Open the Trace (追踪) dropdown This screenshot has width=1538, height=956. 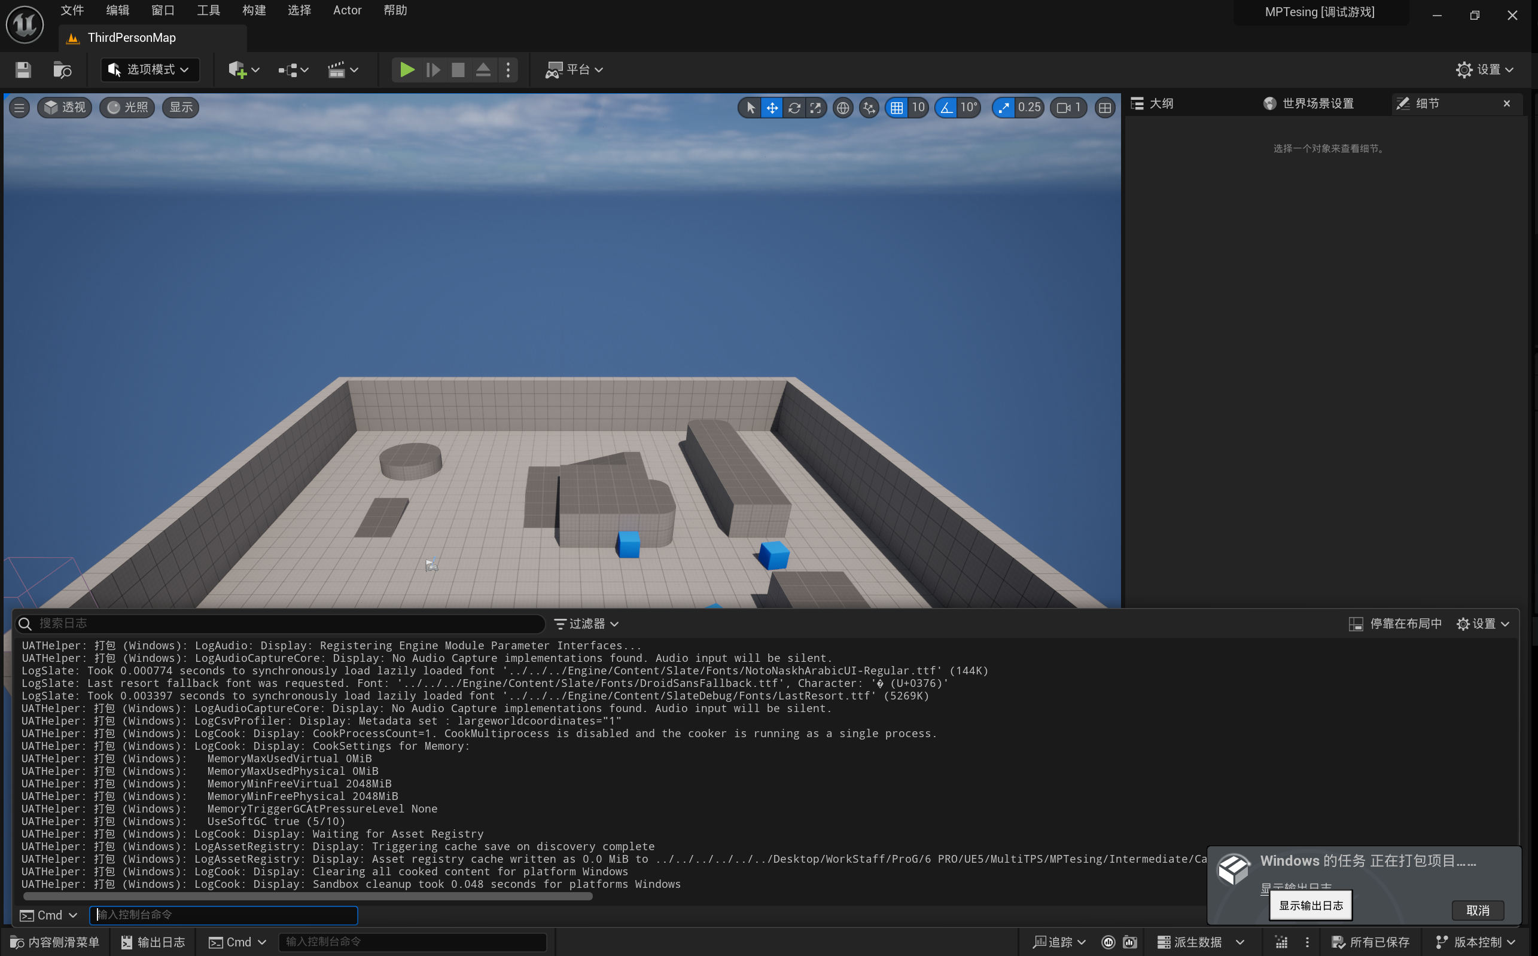click(x=1059, y=942)
